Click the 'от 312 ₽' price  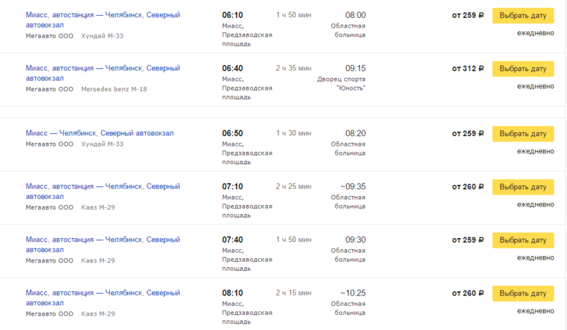pyautogui.click(x=467, y=68)
